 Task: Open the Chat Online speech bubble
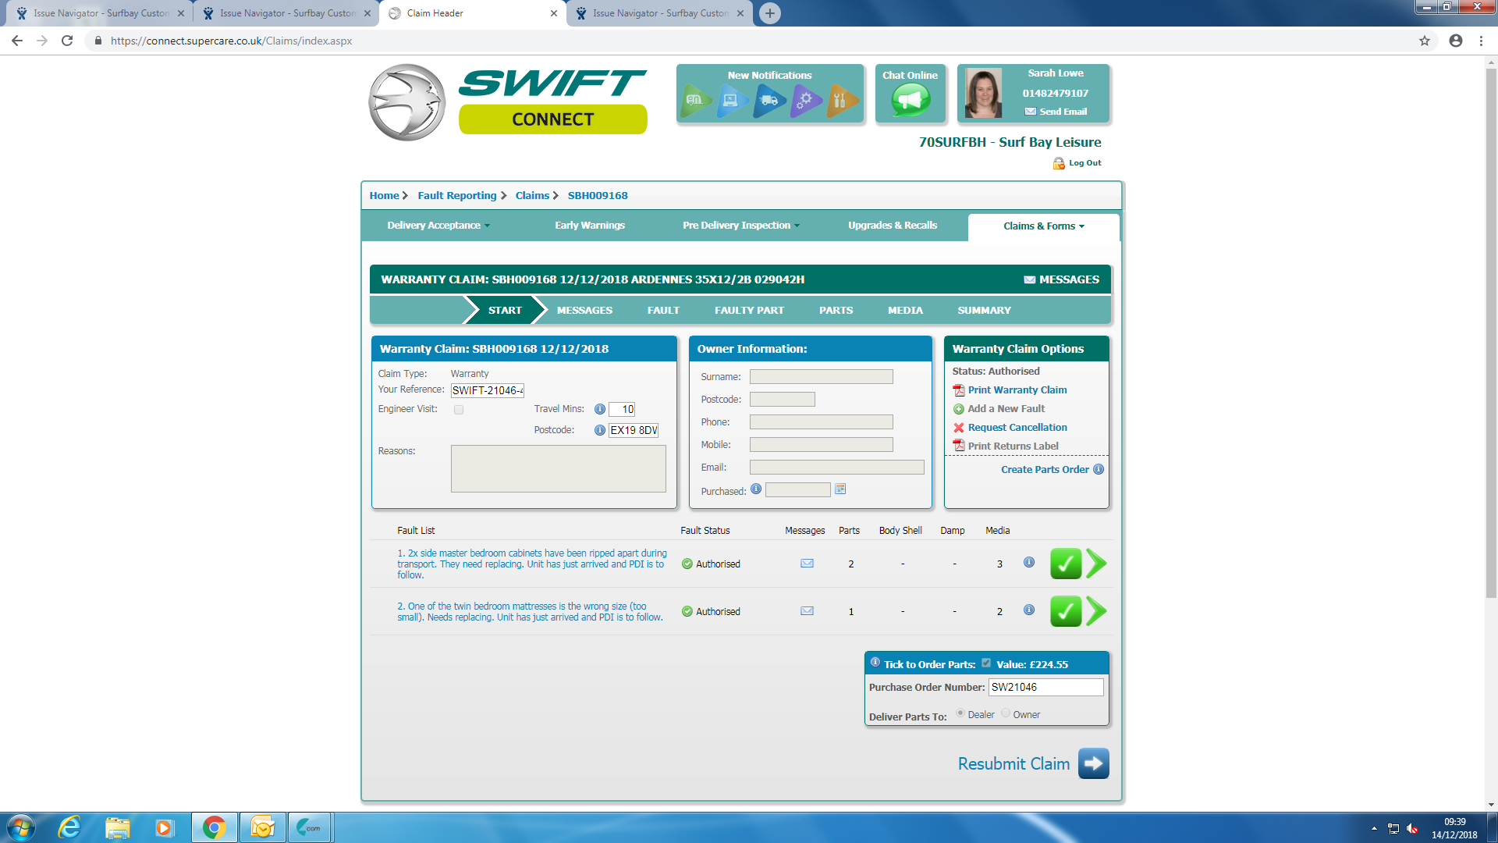click(911, 100)
